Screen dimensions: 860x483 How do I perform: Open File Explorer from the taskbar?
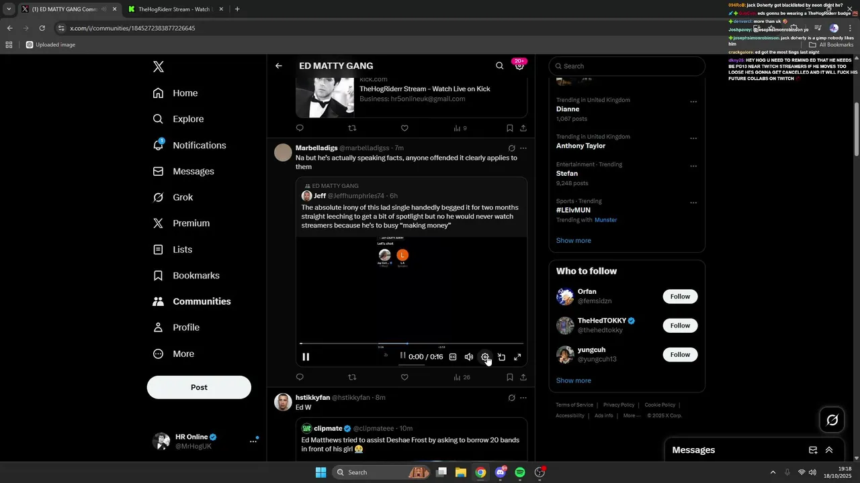pos(461,472)
